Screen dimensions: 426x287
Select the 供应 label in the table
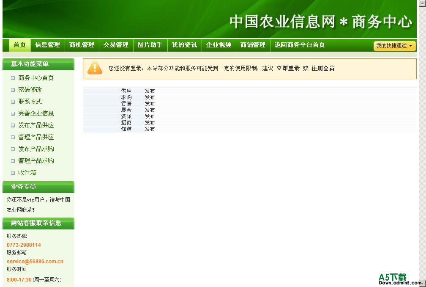[126, 91]
